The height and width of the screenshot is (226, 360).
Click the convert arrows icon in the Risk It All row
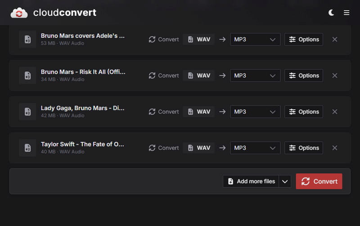coord(152,75)
